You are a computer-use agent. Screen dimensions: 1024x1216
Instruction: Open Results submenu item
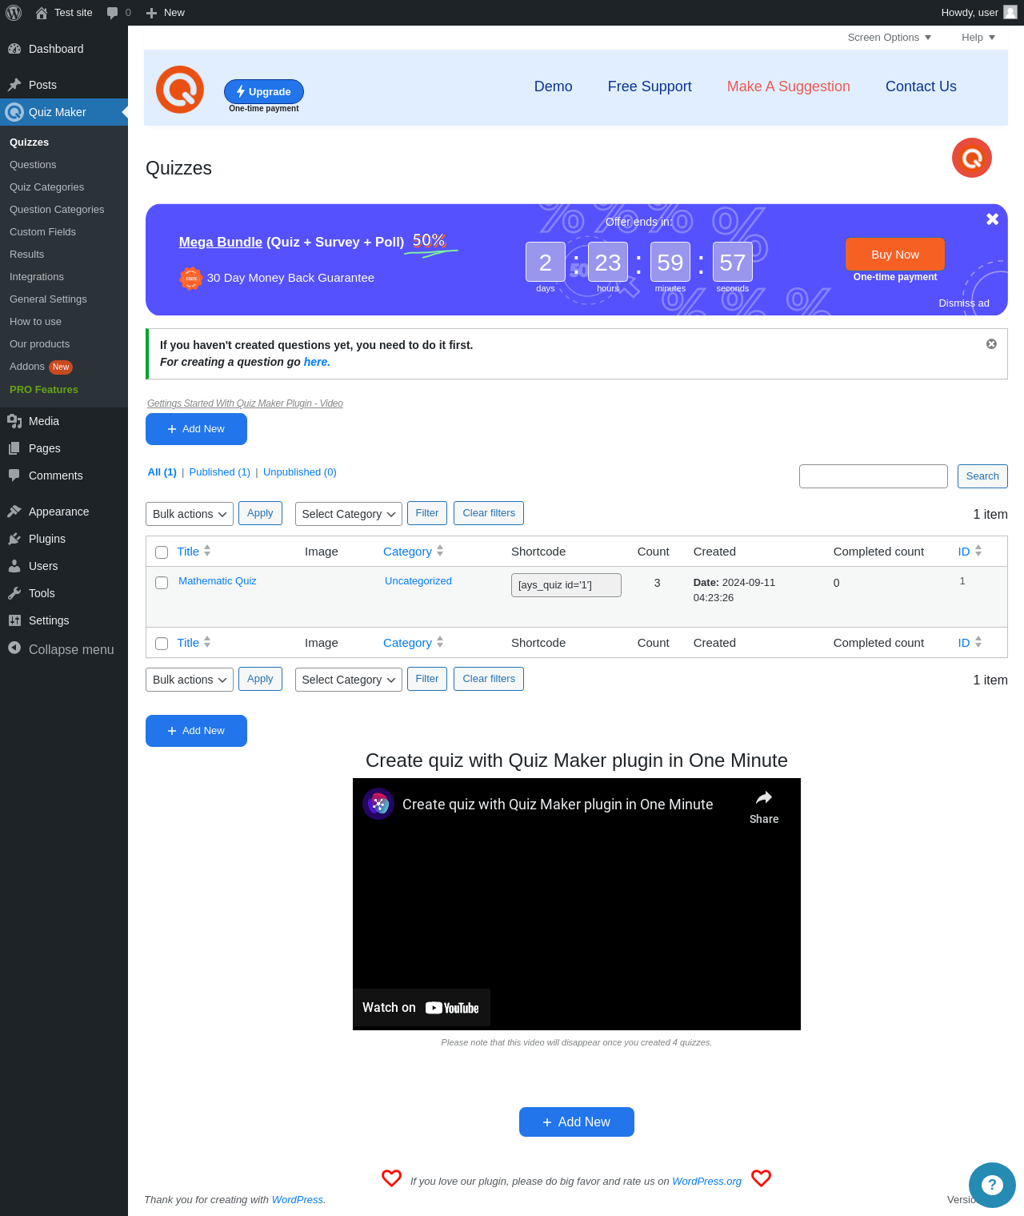click(x=26, y=255)
